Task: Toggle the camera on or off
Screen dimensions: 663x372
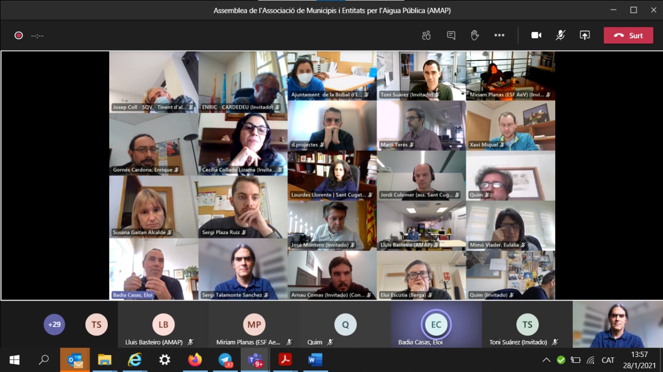Action: click(x=536, y=35)
